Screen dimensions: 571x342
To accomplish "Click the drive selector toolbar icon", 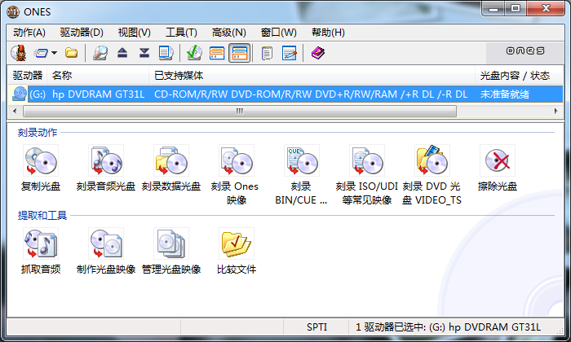I will (x=41, y=53).
